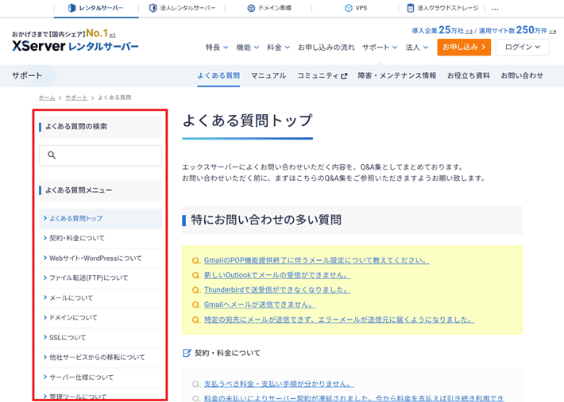Viewport: 564px width, 402px height.
Task: Go to ホーム breadcrumb link
Action: 47,98
